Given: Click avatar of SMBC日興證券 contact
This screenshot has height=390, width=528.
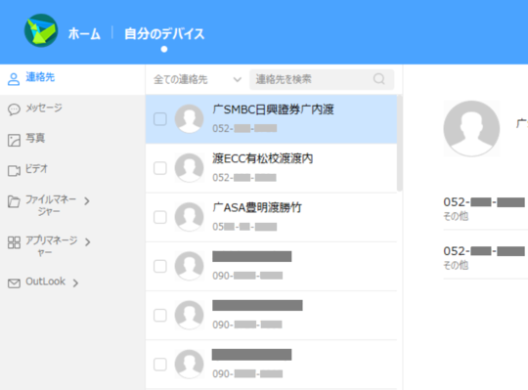Looking at the screenshot, I should click(190, 119).
